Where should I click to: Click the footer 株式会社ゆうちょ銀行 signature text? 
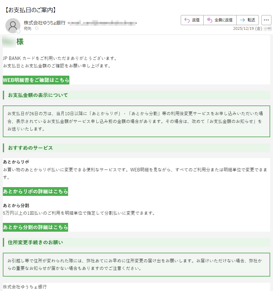(25, 287)
